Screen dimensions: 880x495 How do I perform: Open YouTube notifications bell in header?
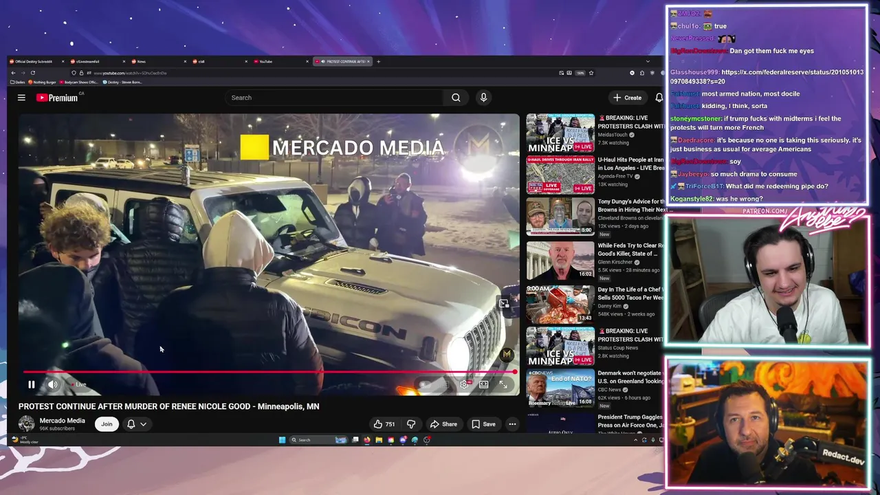pyautogui.click(x=659, y=98)
